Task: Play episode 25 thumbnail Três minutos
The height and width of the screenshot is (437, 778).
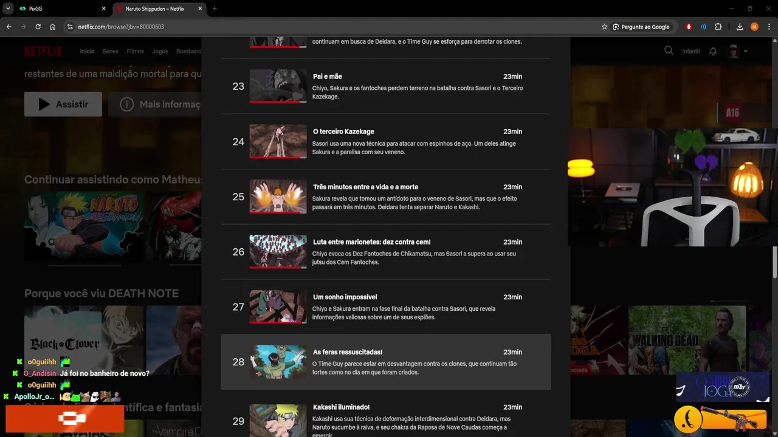Action: click(x=278, y=197)
